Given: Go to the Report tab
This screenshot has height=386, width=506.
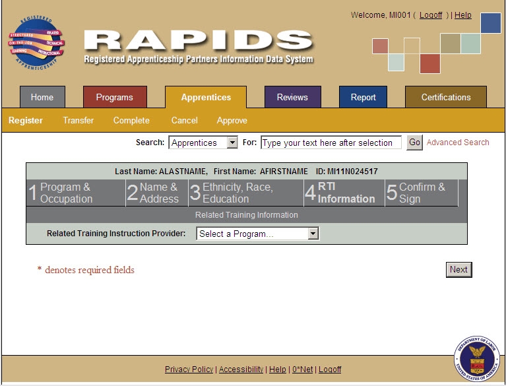Looking at the screenshot, I should [x=363, y=97].
